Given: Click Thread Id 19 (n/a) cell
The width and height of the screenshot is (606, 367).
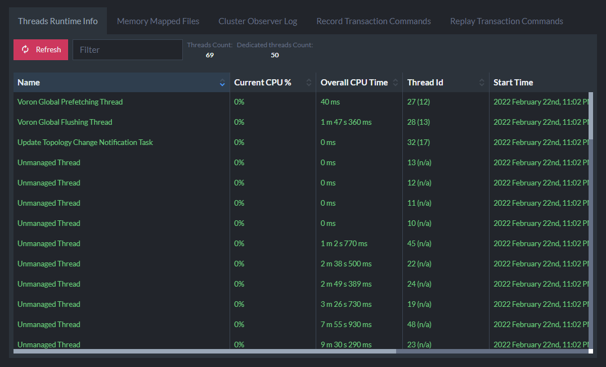Looking at the screenshot, I should tap(419, 305).
